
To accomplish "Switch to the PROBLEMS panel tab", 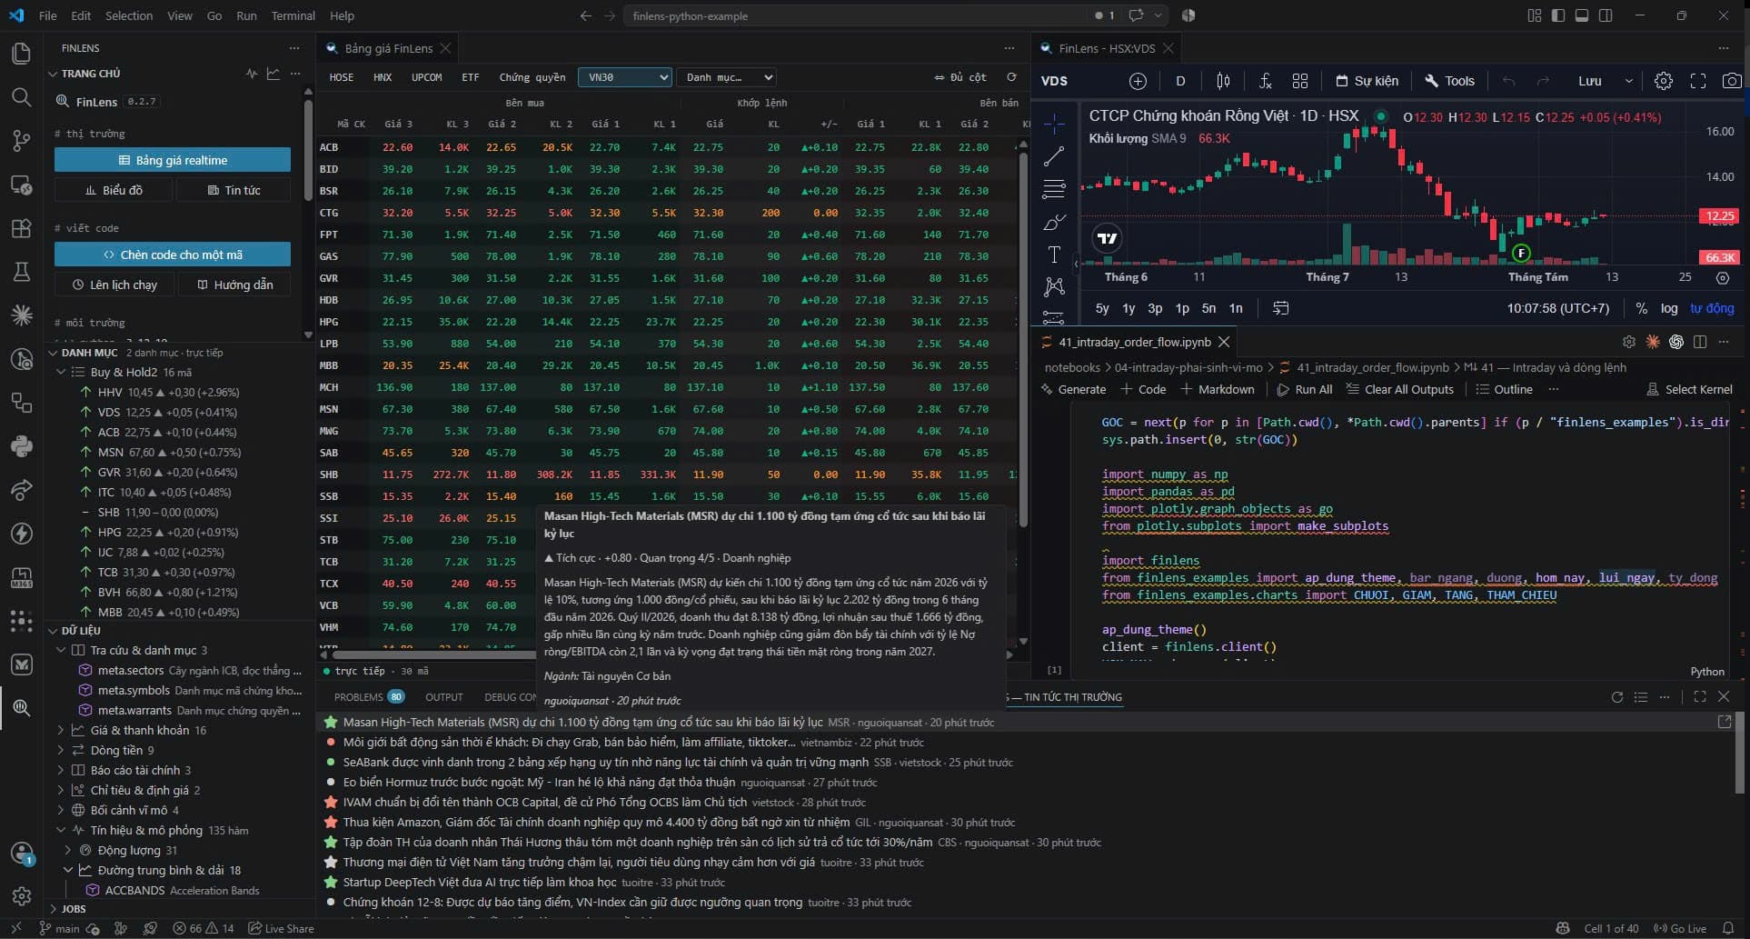I will pos(369,697).
